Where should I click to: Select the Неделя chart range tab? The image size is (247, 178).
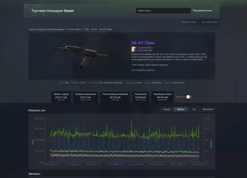point(167,110)
